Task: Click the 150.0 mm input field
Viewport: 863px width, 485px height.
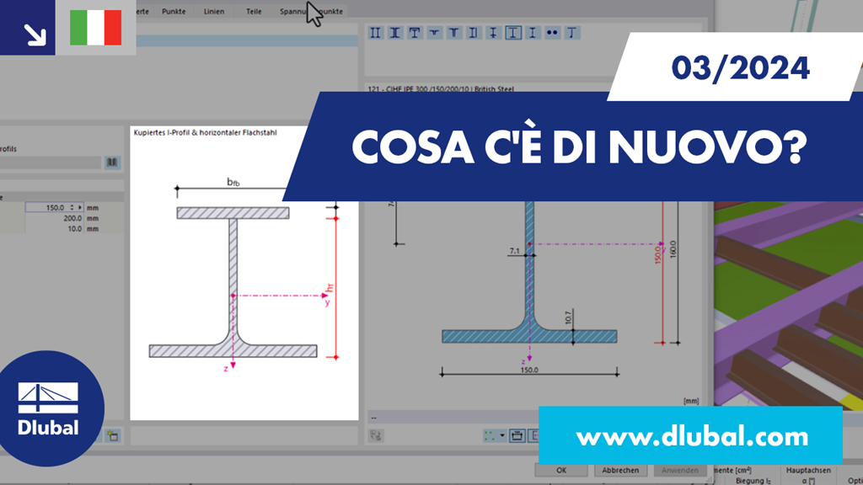Action: click(x=55, y=207)
